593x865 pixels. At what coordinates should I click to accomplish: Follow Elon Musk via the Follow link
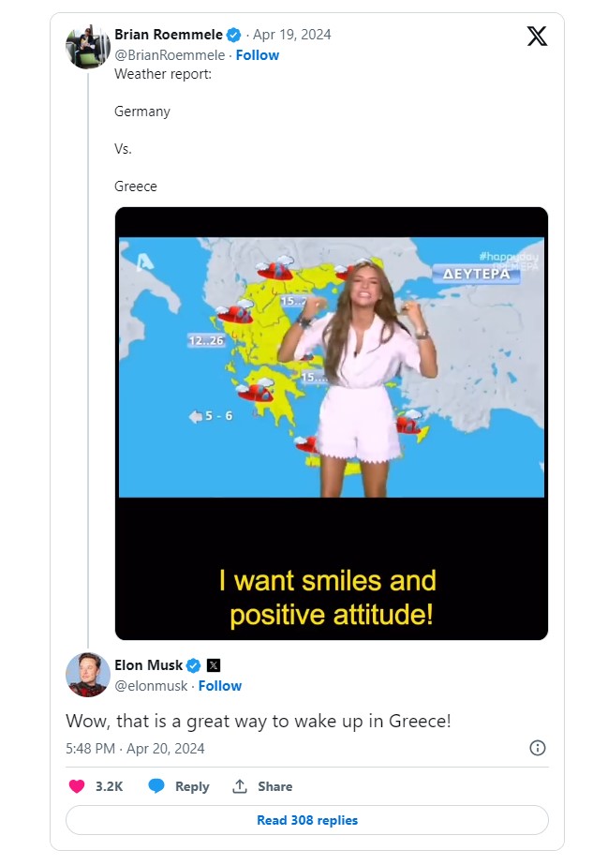[220, 686]
